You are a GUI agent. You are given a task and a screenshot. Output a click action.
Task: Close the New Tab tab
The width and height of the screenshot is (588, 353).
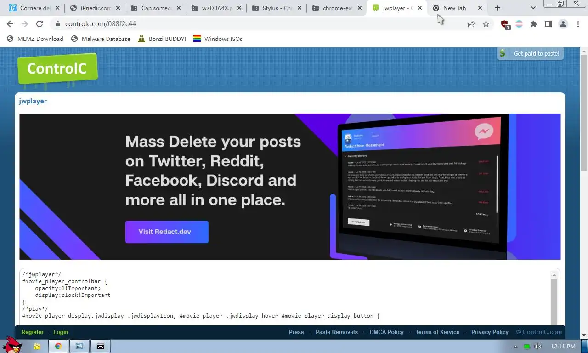point(481,8)
